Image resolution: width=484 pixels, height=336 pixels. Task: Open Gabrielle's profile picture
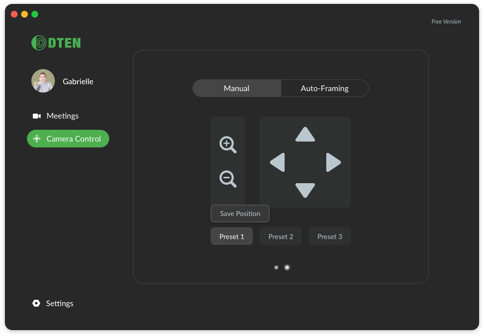click(x=43, y=81)
